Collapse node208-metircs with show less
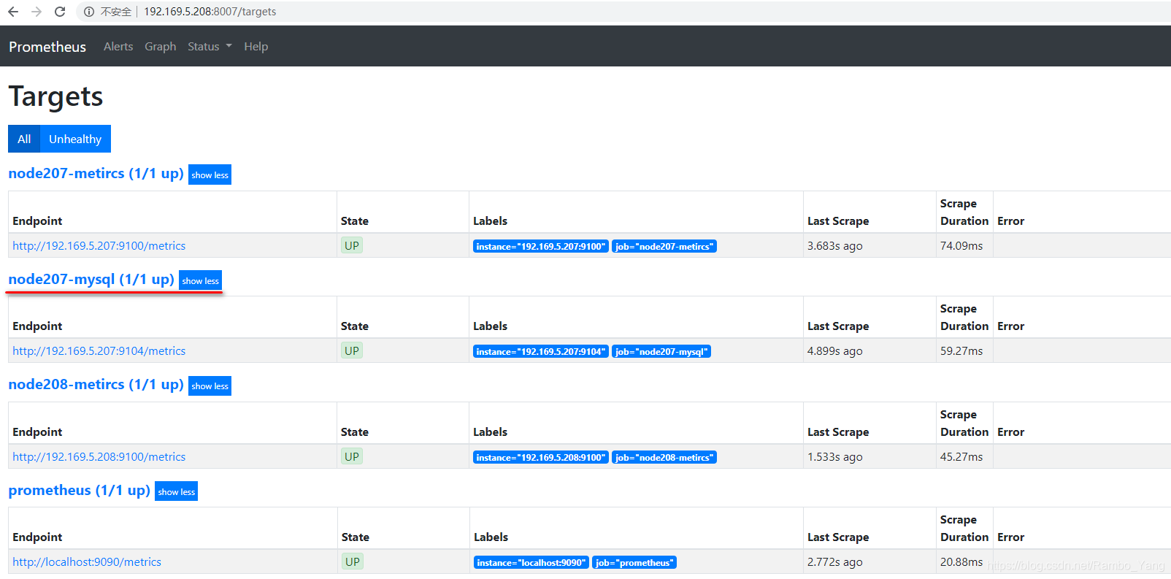Viewport: 1171px width, 579px height. pos(210,386)
